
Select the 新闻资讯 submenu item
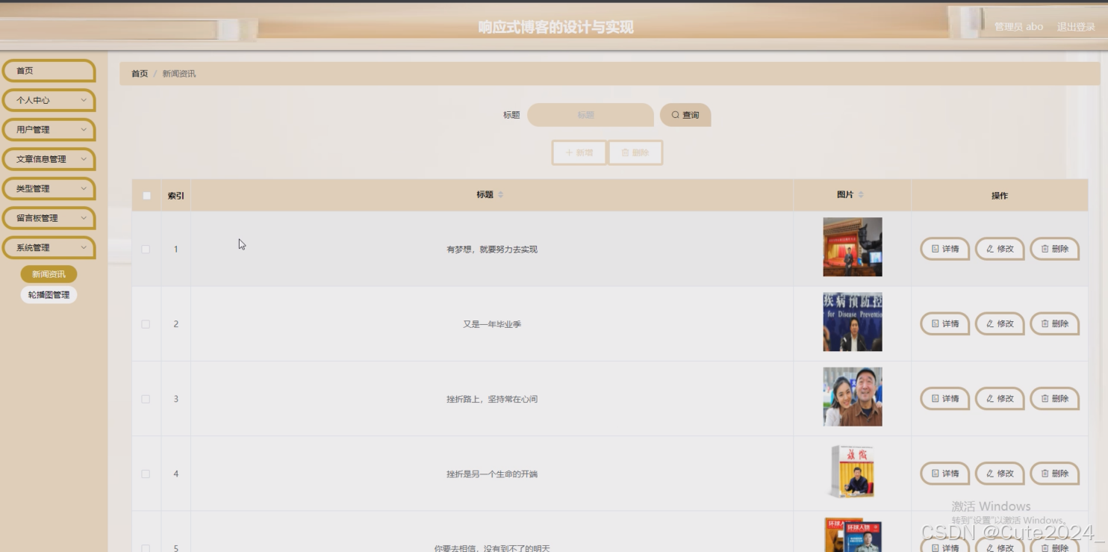(x=49, y=274)
